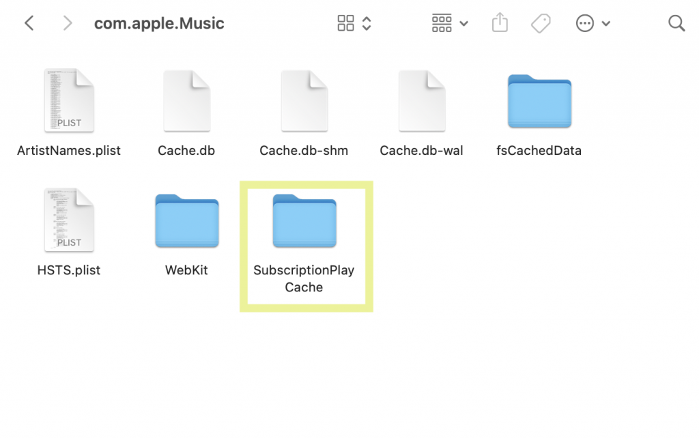The width and height of the screenshot is (699, 438).
Task: Select the Cache.db-wal file icon
Action: click(x=422, y=100)
